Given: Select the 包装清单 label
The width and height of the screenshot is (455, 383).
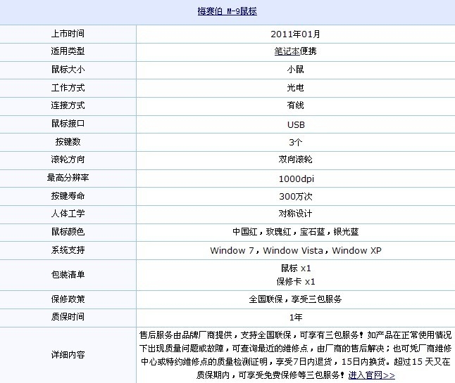Looking at the screenshot, I should coord(68,275).
